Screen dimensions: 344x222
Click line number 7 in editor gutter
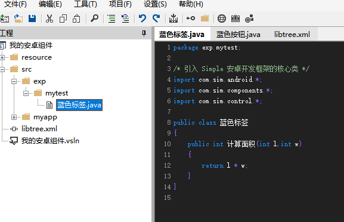tap(169, 112)
